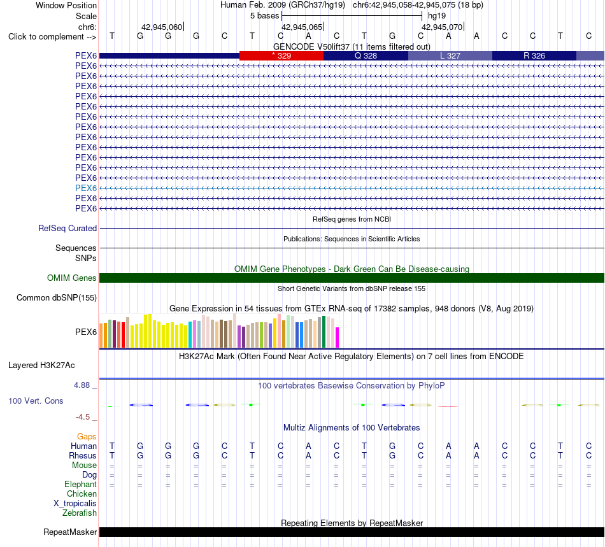Screen dimensions: 605x547
Task: Click the X_tropicalis alignment row label
Action: pos(75,504)
